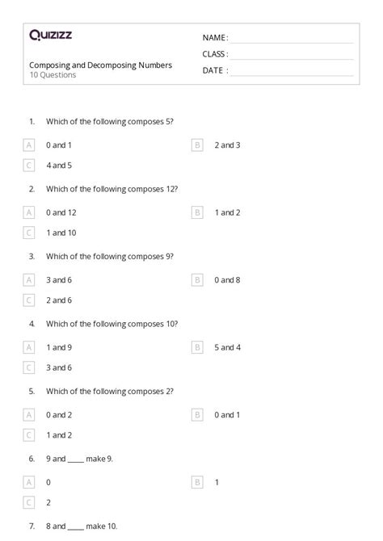
Task: Check box A for question 1
Action: click(x=28, y=145)
